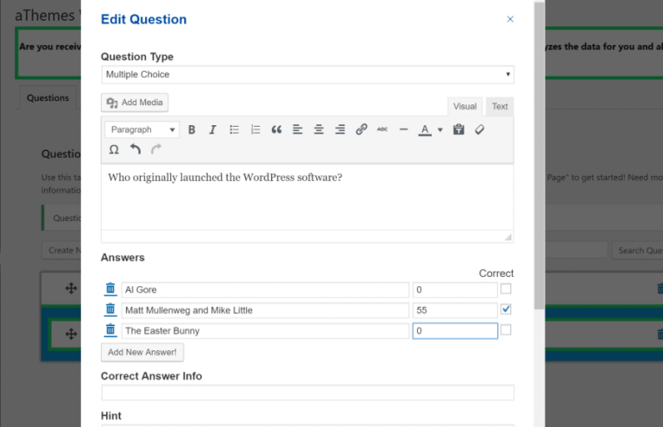
Task: Check The Easter Bunny correct box
Action: 506,330
